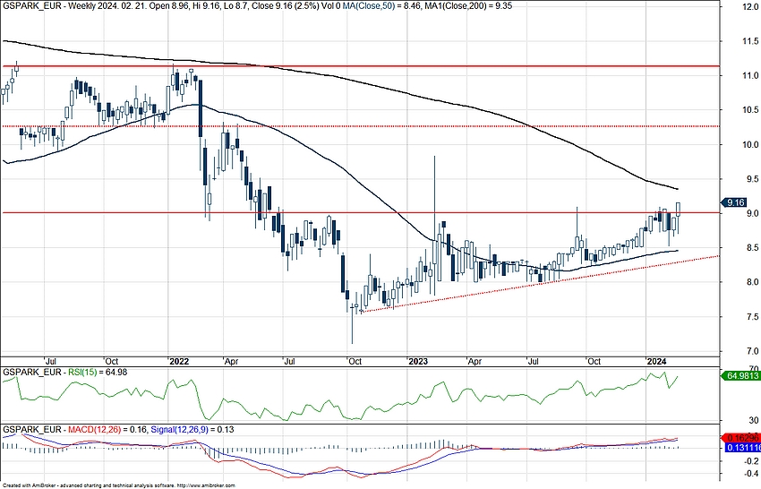Click the 8.0 price axis label
The image size is (761, 489).
(754, 283)
